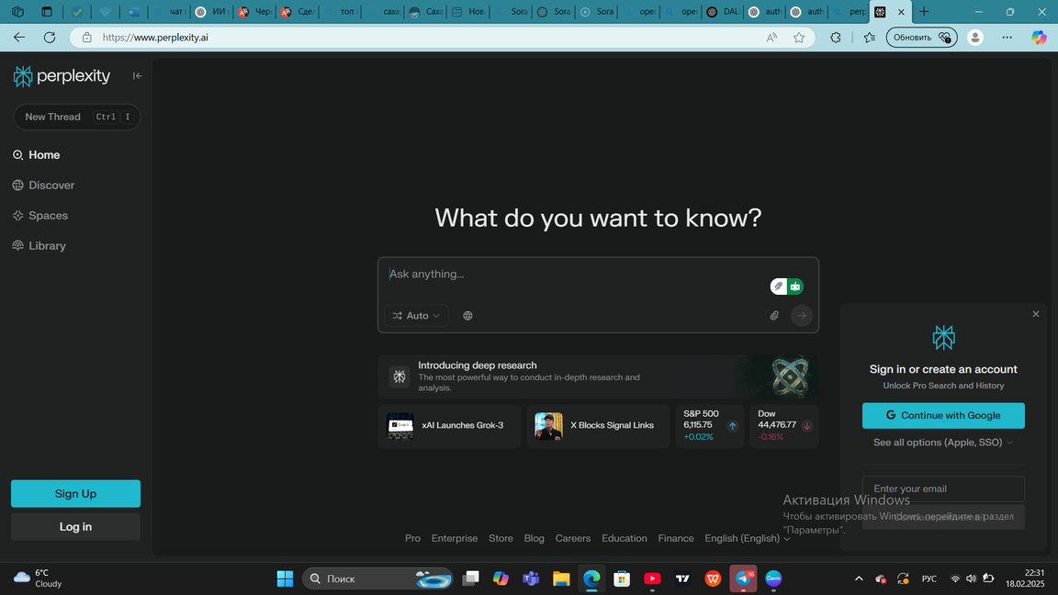Screen dimensions: 1058x595
Task: Go to Spaces in sidebar
Action: pos(48,216)
